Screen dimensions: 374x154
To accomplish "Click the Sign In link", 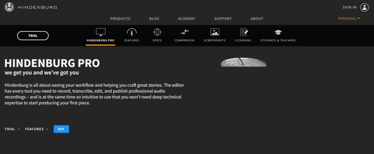I will point(350,7).
